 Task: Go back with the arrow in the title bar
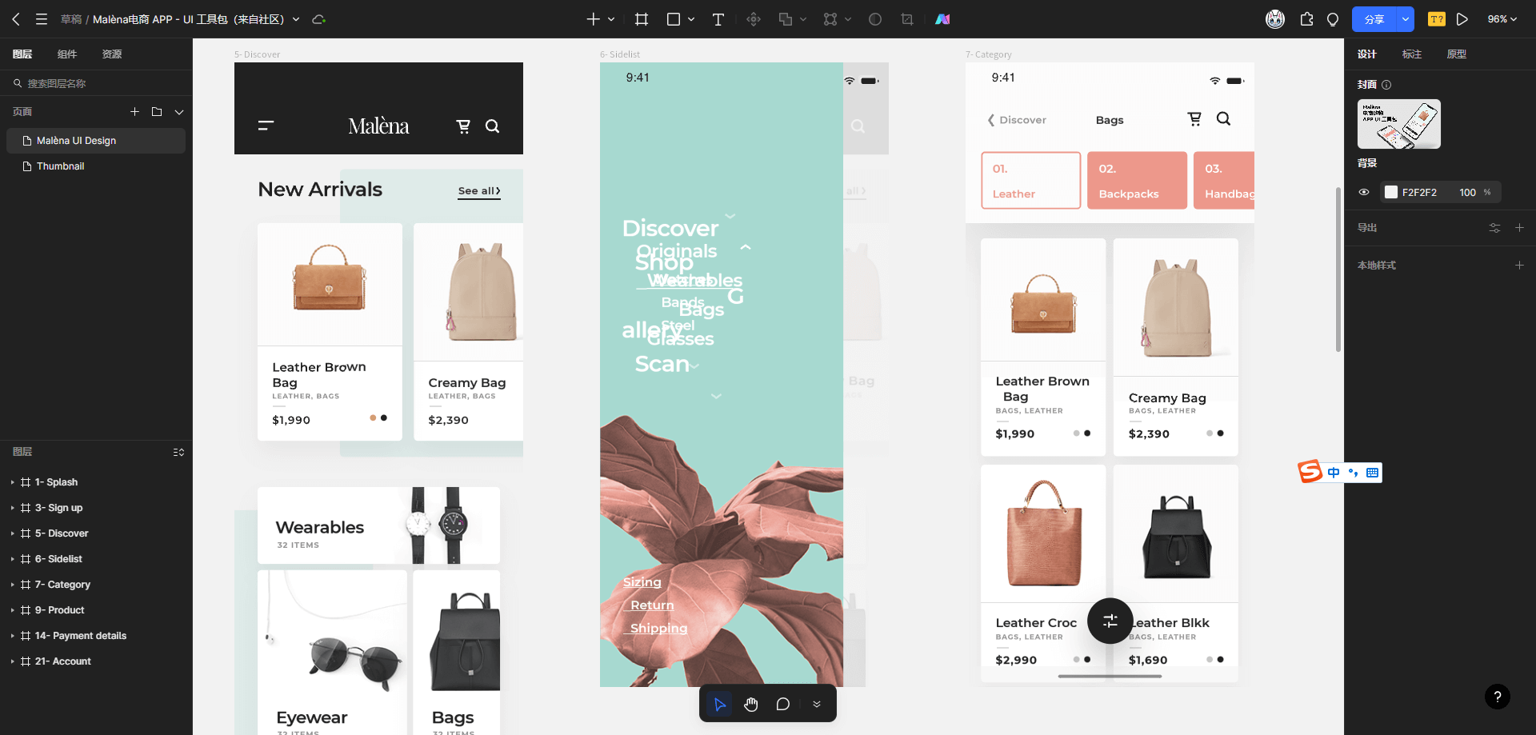[x=16, y=19]
